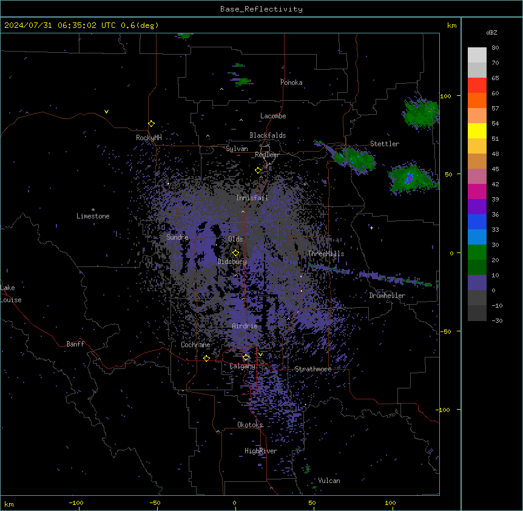Click the Strathmore label

tap(313, 369)
